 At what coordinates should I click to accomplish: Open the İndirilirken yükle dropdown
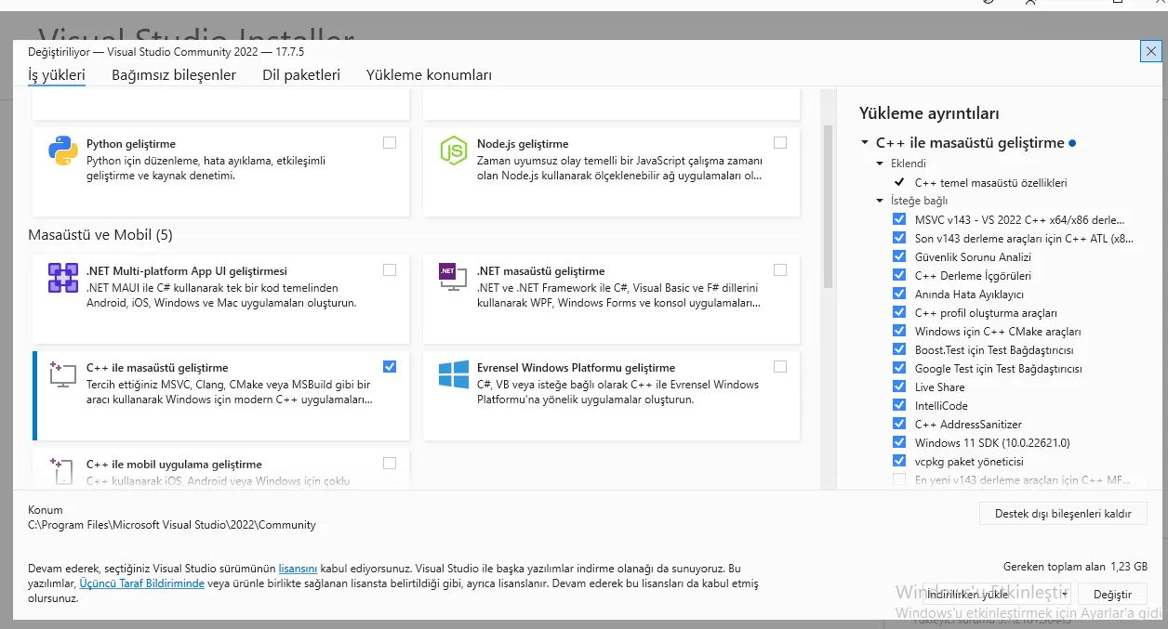[1066, 595]
